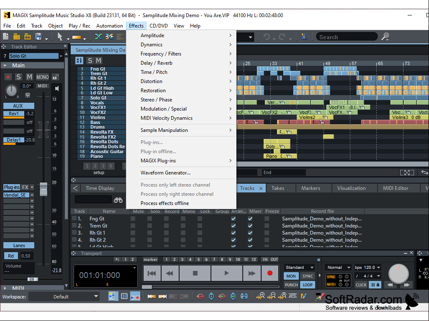
Task: Click the red record button in Transport
Action: click(x=270, y=273)
